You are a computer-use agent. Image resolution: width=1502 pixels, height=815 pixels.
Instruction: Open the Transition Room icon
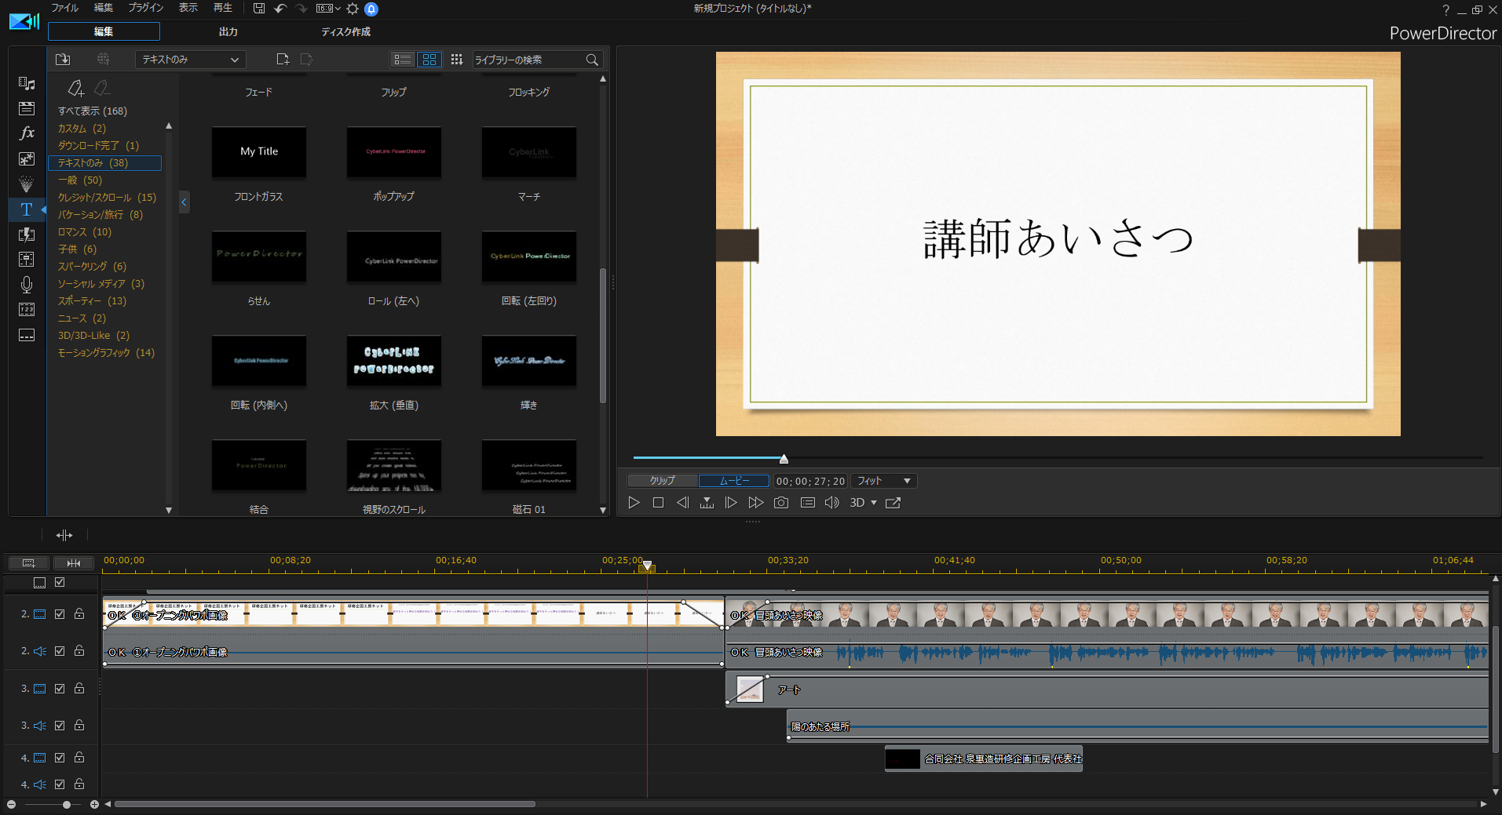pyautogui.click(x=27, y=235)
